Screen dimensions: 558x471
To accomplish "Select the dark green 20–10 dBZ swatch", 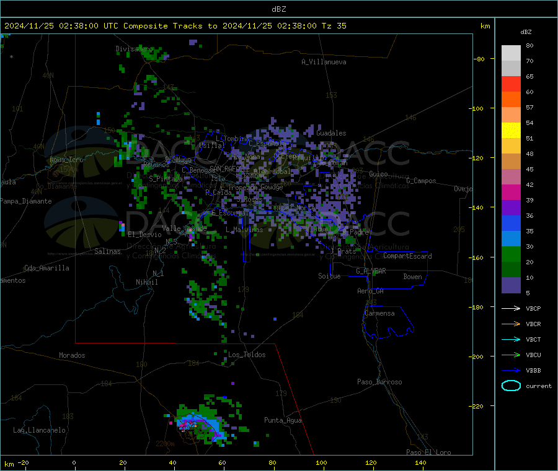I will point(511,270).
